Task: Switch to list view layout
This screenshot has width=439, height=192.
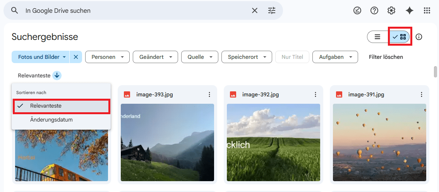Action: (x=377, y=37)
